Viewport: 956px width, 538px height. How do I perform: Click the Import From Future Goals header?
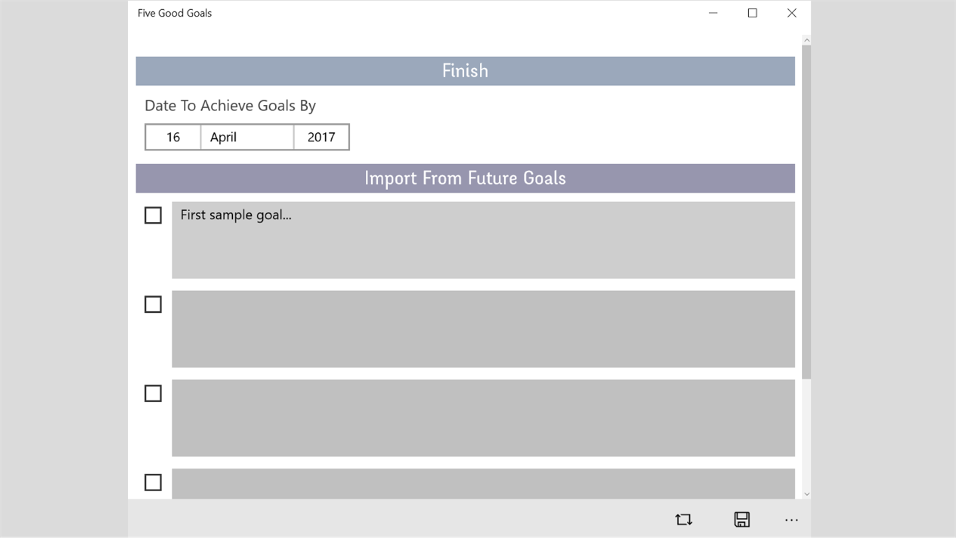pyautogui.click(x=465, y=178)
